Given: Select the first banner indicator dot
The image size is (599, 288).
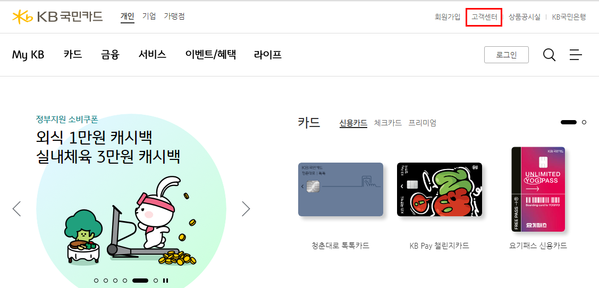Looking at the screenshot, I should tap(96, 281).
